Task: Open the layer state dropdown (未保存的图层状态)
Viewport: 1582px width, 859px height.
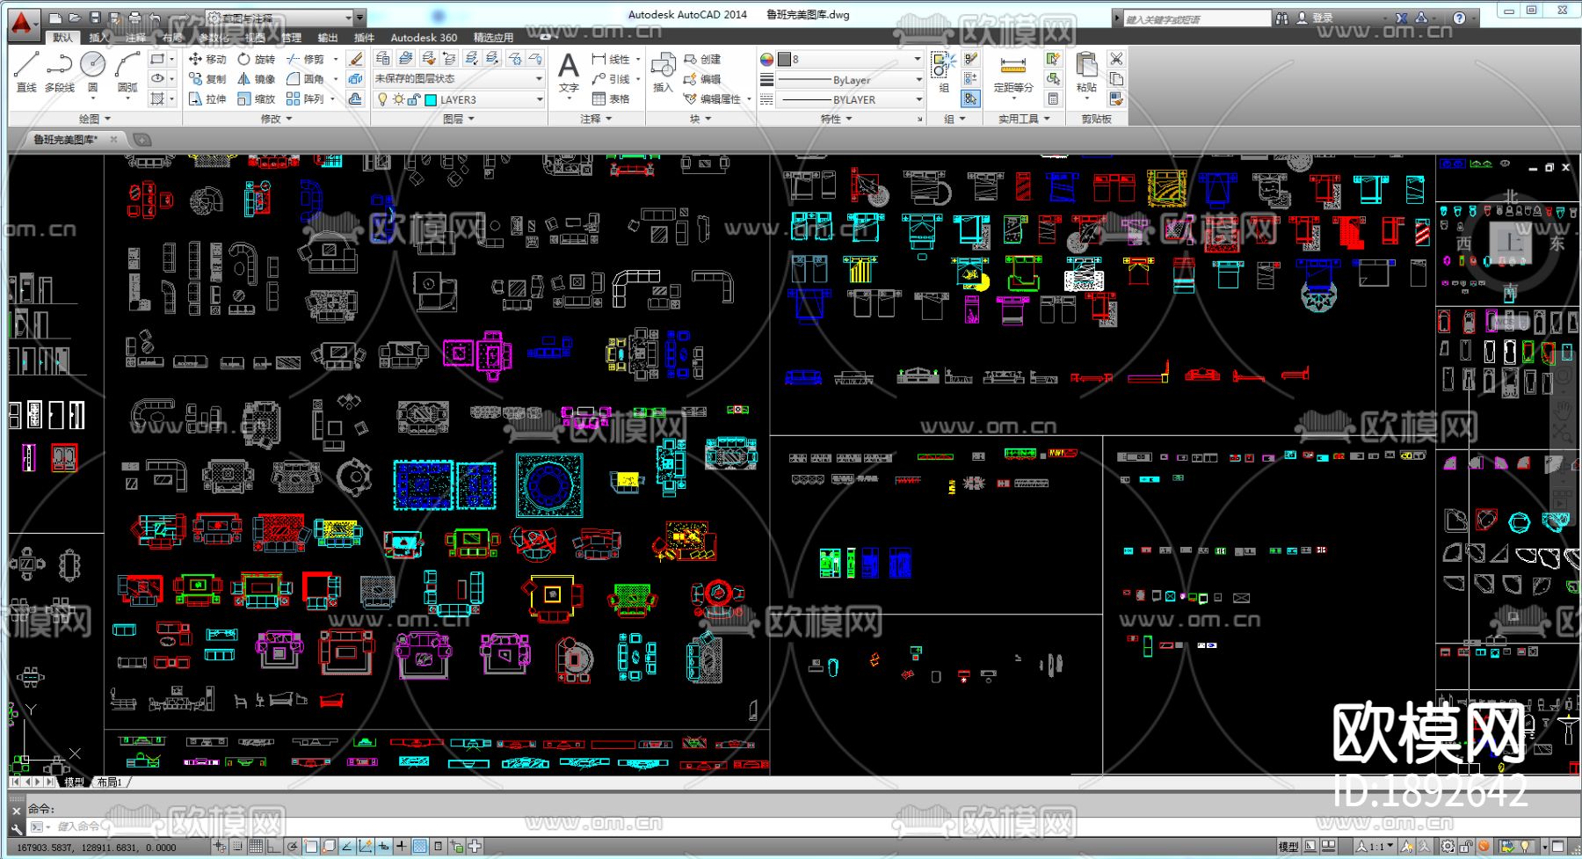Action: [460, 79]
